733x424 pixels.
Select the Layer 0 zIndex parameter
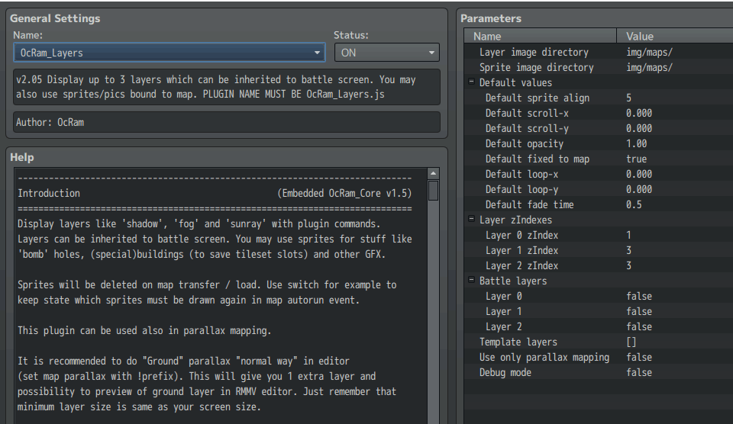tap(599, 236)
